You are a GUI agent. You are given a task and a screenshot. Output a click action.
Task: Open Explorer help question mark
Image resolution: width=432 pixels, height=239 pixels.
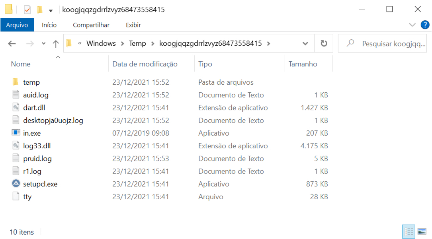pyautogui.click(x=425, y=25)
